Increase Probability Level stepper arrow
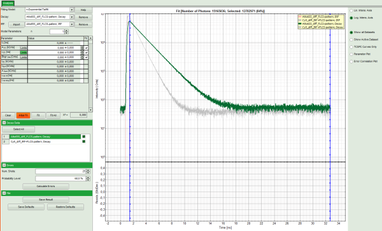The image size is (382, 231). [x=88, y=178]
